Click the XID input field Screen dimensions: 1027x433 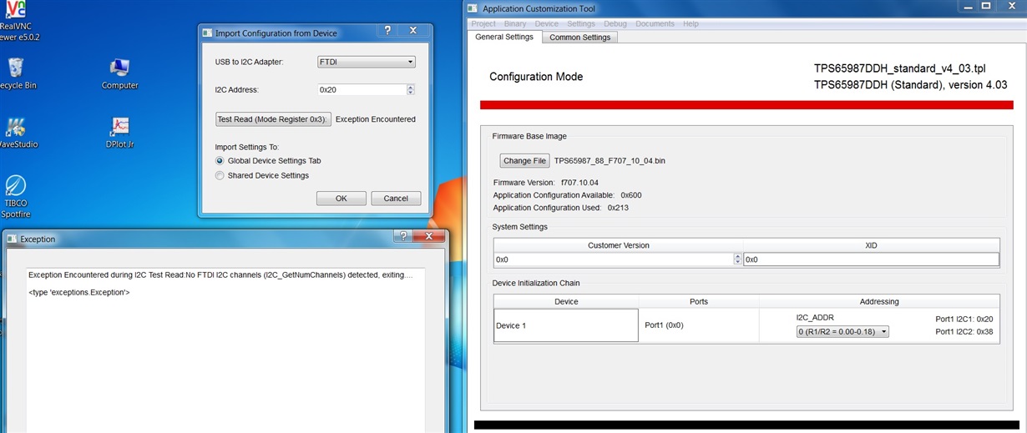(871, 259)
